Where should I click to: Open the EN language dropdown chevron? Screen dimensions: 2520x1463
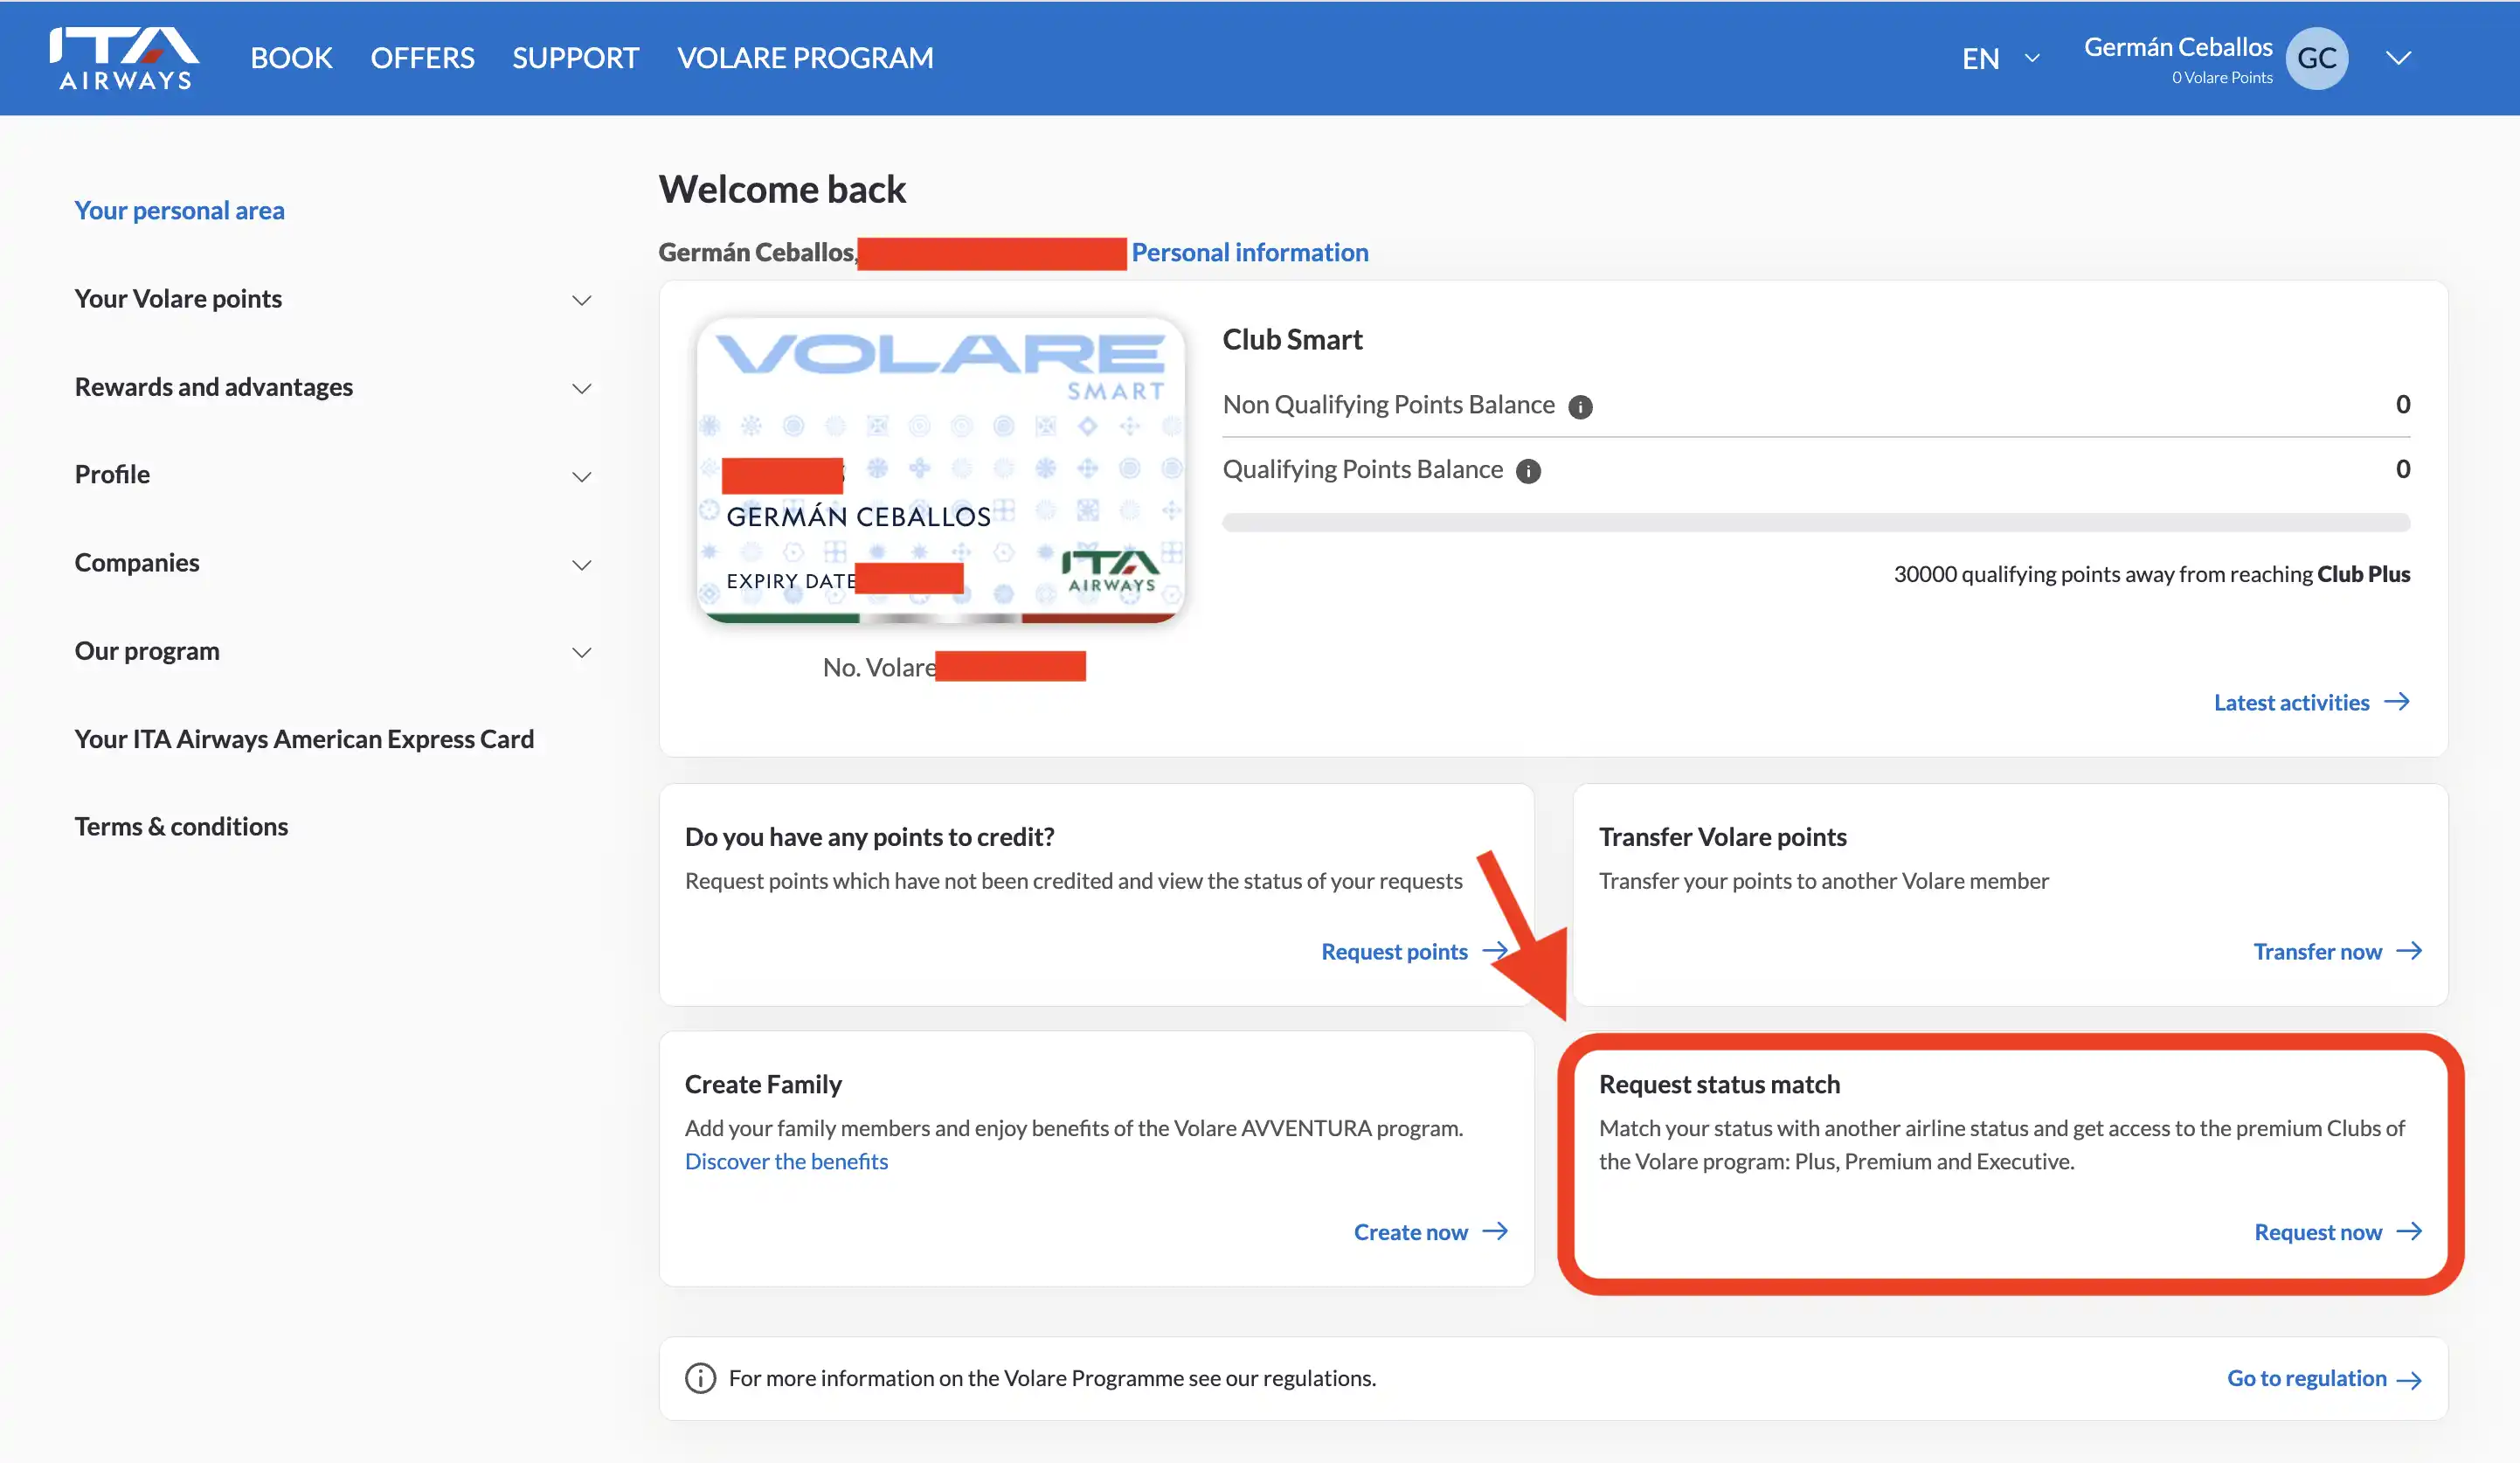2032,58
